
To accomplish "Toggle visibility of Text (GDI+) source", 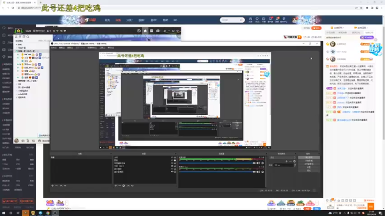I will tap(172, 166).
